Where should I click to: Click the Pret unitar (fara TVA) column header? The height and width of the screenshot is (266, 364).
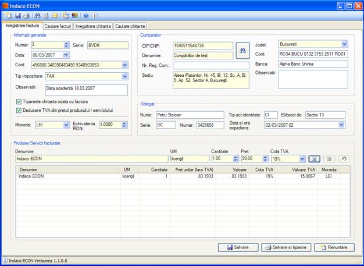tap(193, 170)
